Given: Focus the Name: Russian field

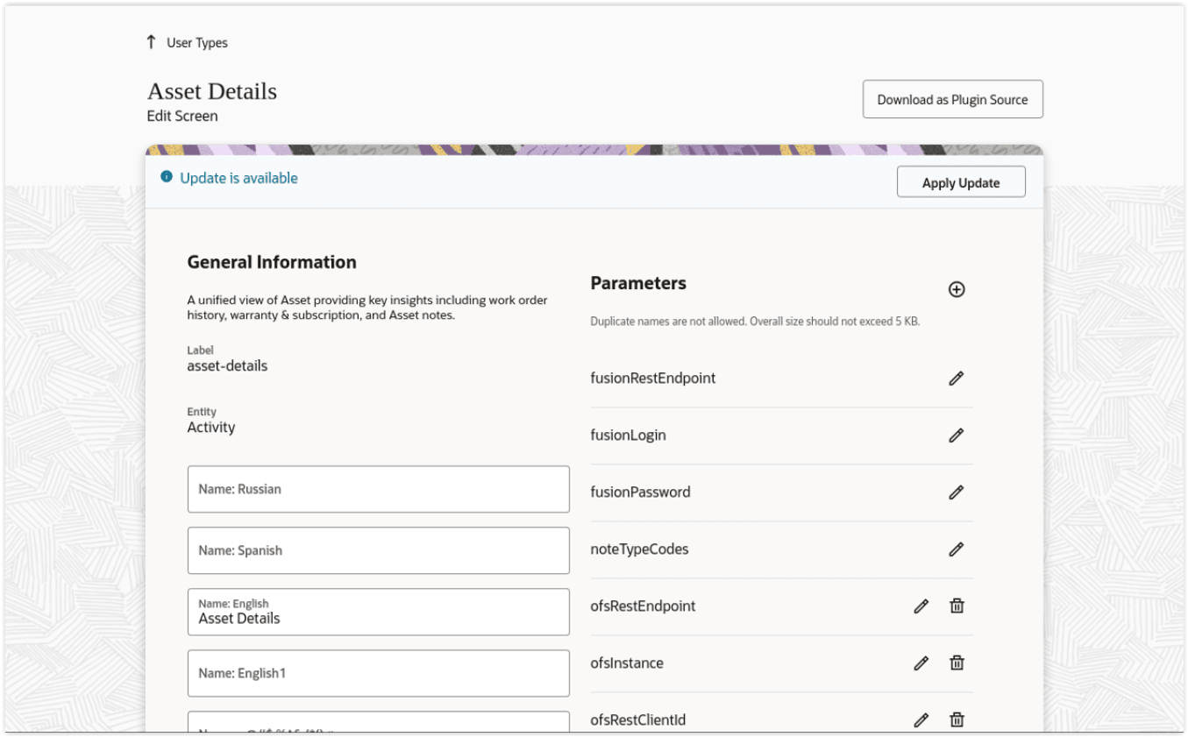Looking at the screenshot, I should point(378,489).
